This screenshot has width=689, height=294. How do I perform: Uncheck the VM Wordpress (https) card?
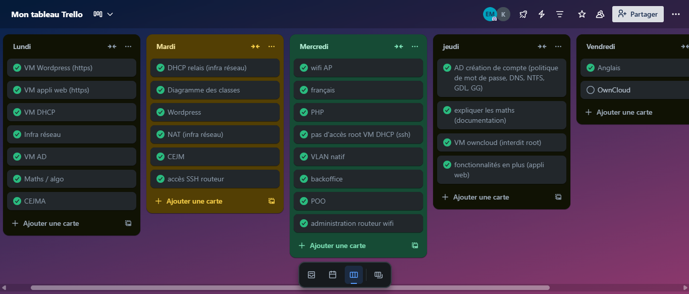[x=17, y=68]
